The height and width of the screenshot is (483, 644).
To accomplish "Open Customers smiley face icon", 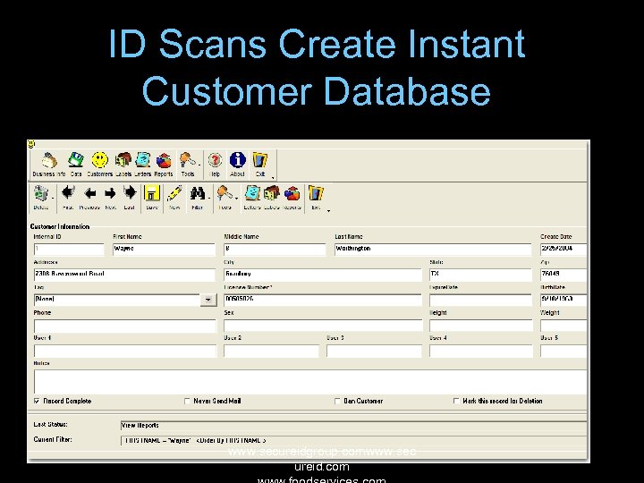I will click(100, 165).
